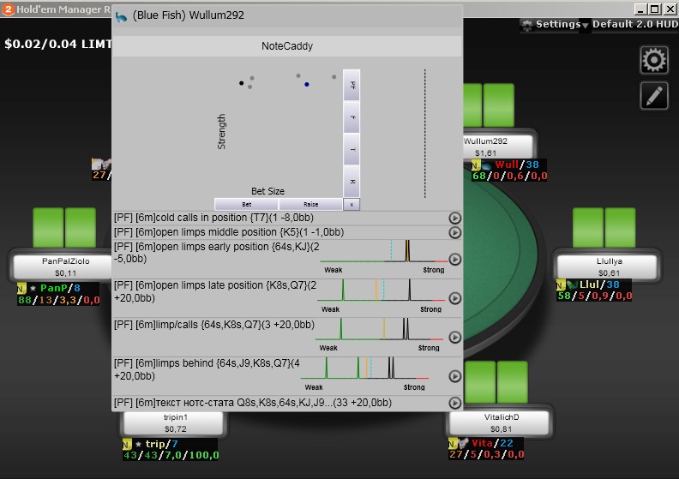Screen dimensions: 679x479
Task: Play the 'cold calls in position' note
Action: [x=455, y=219]
